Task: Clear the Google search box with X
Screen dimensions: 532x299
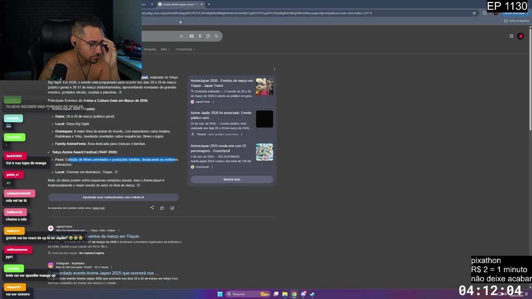Action: tap(181, 36)
